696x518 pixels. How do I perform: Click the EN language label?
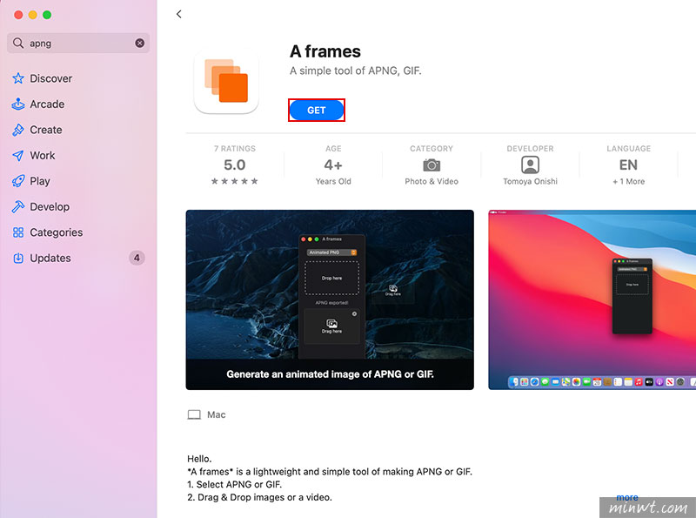tap(628, 165)
